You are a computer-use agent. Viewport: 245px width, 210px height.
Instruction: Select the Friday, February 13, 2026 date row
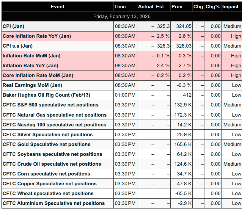[x=122, y=16]
